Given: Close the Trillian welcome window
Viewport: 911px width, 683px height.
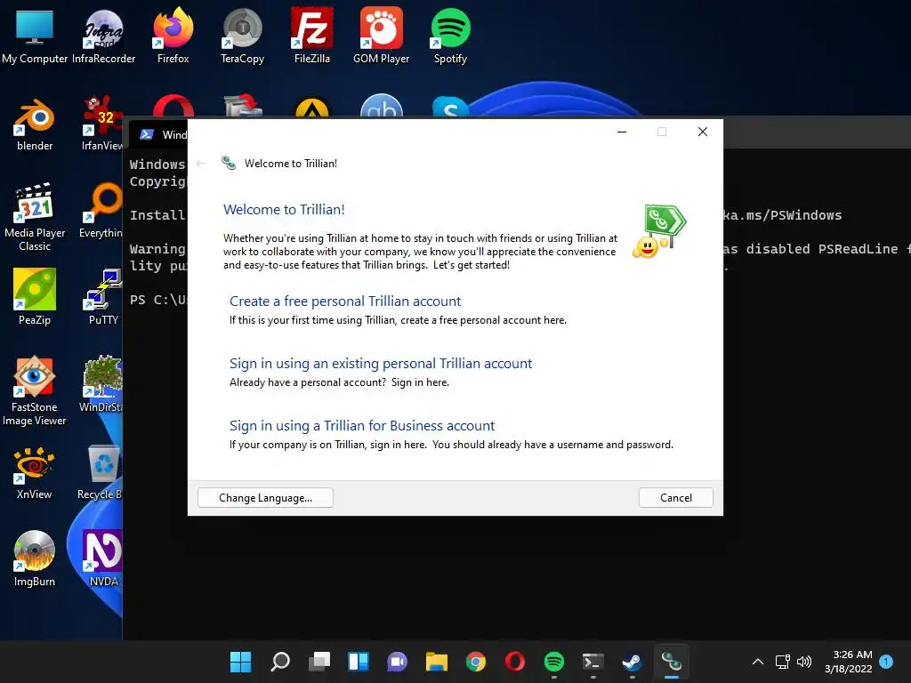Looking at the screenshot, I should pos(703,132).
